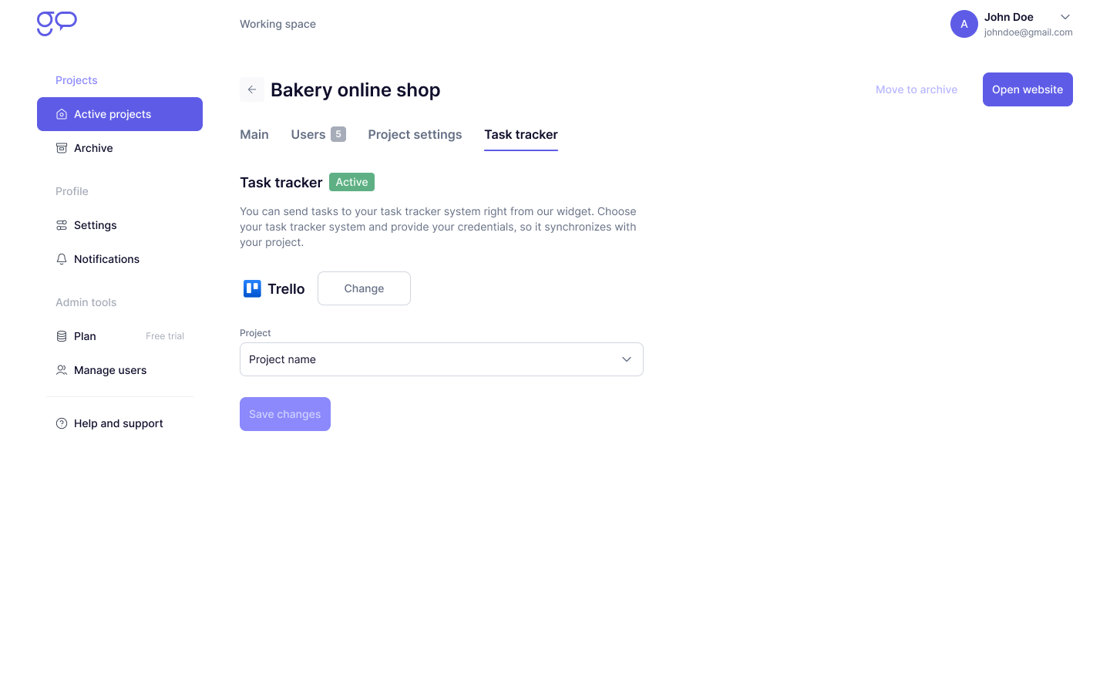Open the Project name dropdown

coord(441,359)
